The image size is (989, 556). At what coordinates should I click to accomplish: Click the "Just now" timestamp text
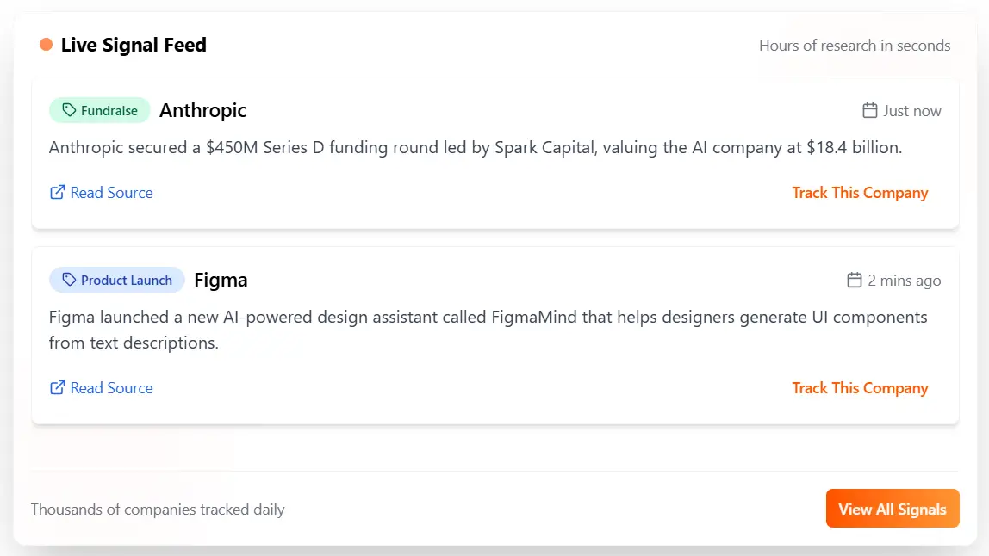coord(912,111)
